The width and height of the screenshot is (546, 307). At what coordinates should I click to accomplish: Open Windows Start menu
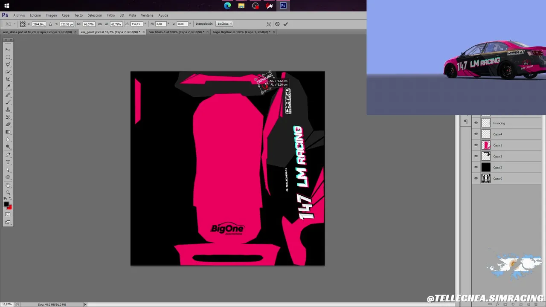pos(6,6)
